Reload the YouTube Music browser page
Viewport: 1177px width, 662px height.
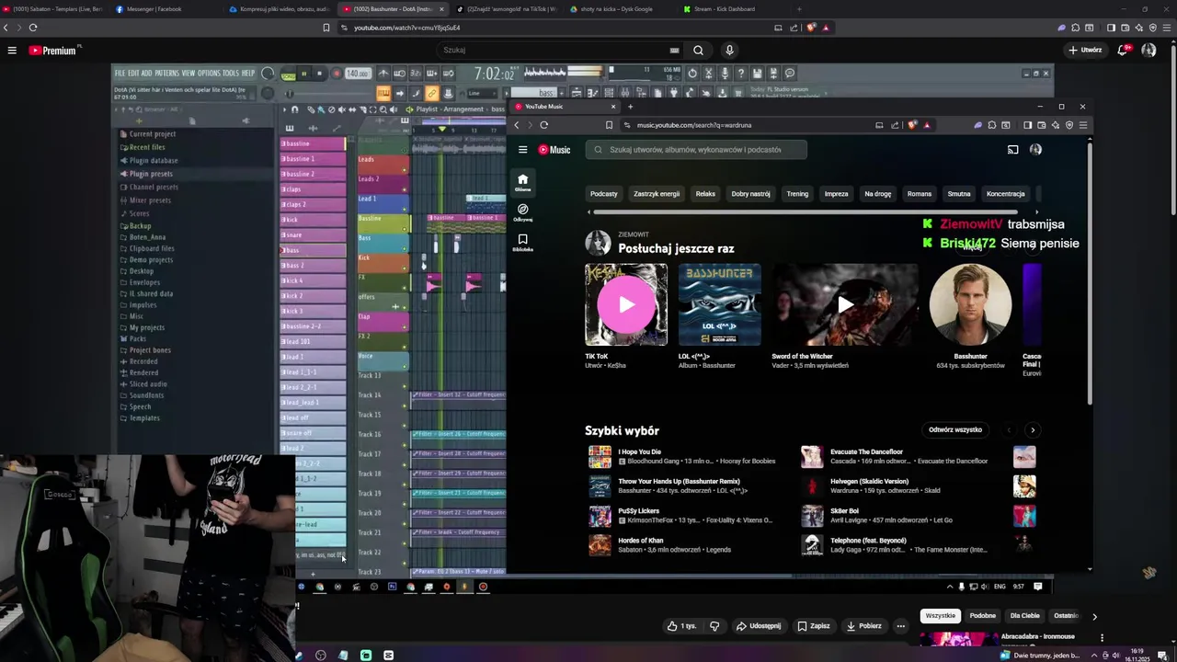tap(543, 125)
